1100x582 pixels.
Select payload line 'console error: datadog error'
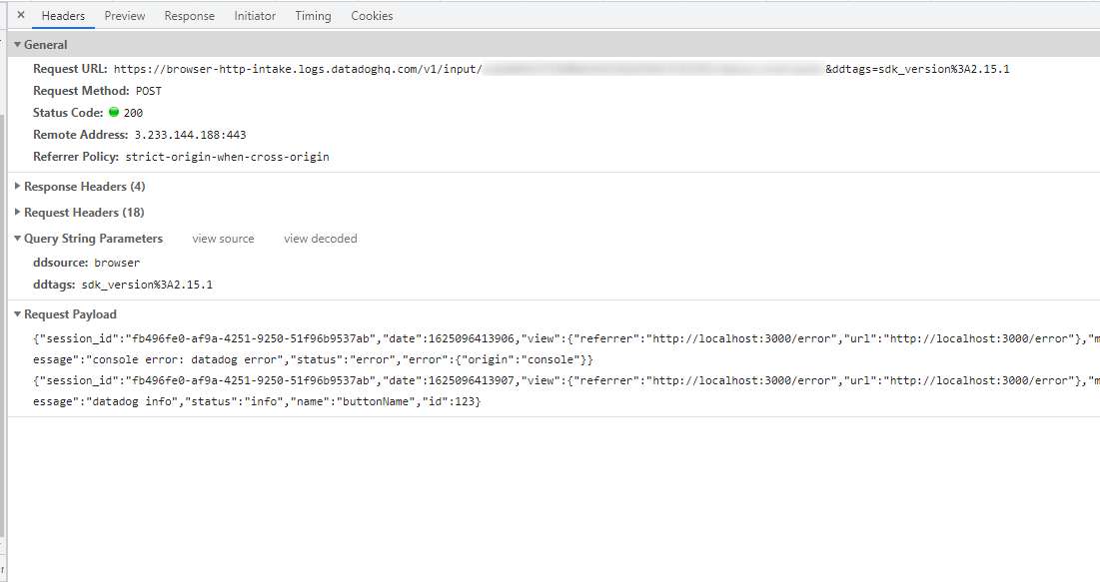click(x=313, y=359)
